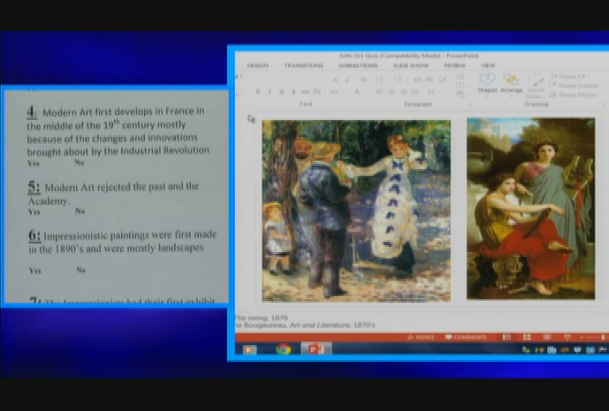
Task: Click PowerPoint icon in taskbar
Action: [x=316, y=349]
